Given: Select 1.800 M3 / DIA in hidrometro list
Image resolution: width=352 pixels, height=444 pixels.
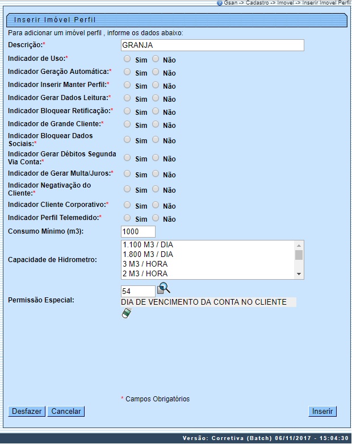Looking at the screenshot, I should click(x=148, y=254).
